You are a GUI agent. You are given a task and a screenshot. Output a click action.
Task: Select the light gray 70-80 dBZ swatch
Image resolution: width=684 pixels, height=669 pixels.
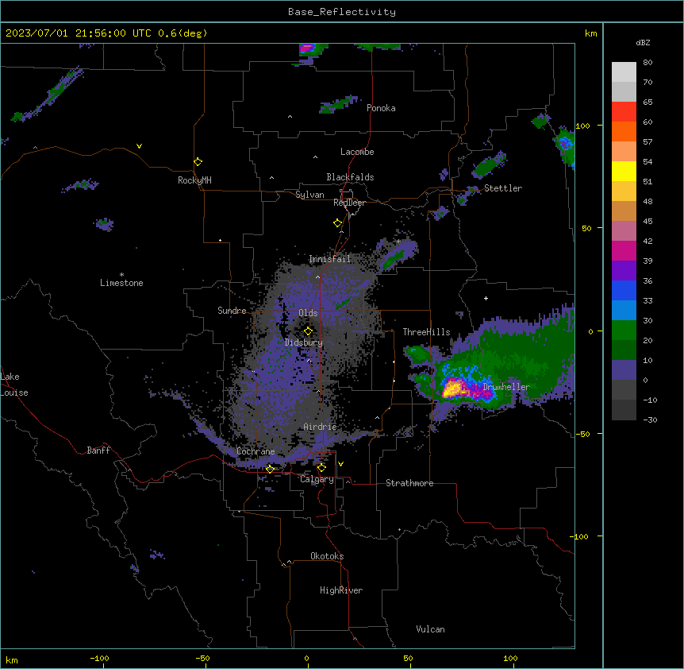[624, 72]
